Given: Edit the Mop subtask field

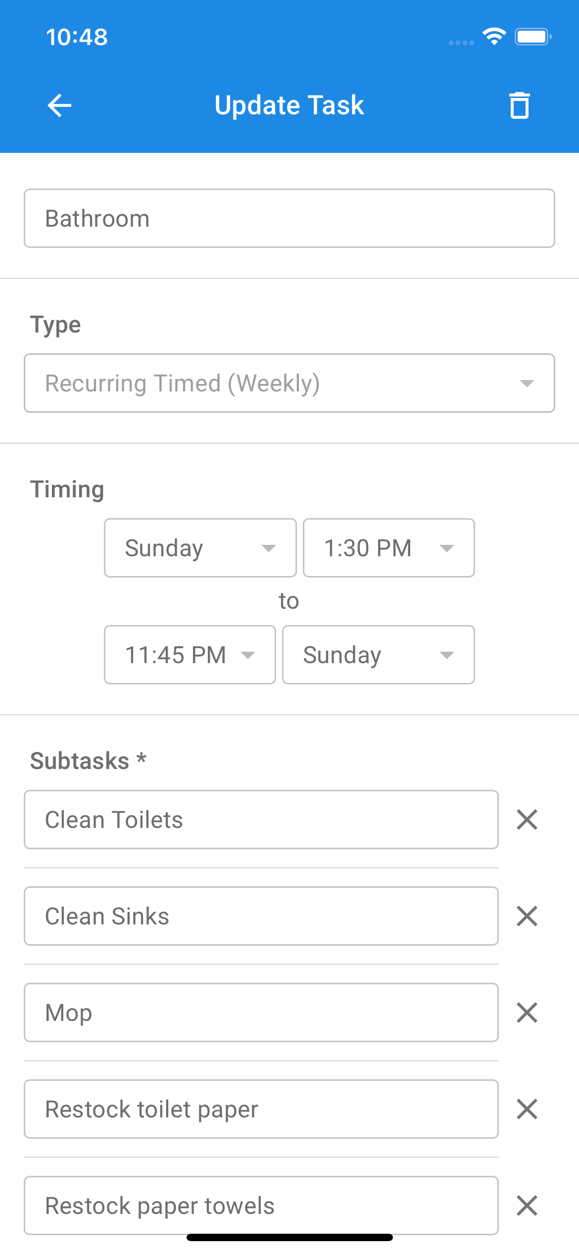Looking at the screenshot, I should [x=261, y=1012].
